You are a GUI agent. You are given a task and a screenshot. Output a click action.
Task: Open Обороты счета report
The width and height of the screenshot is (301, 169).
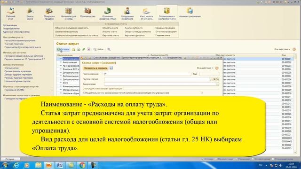[110, 28]
